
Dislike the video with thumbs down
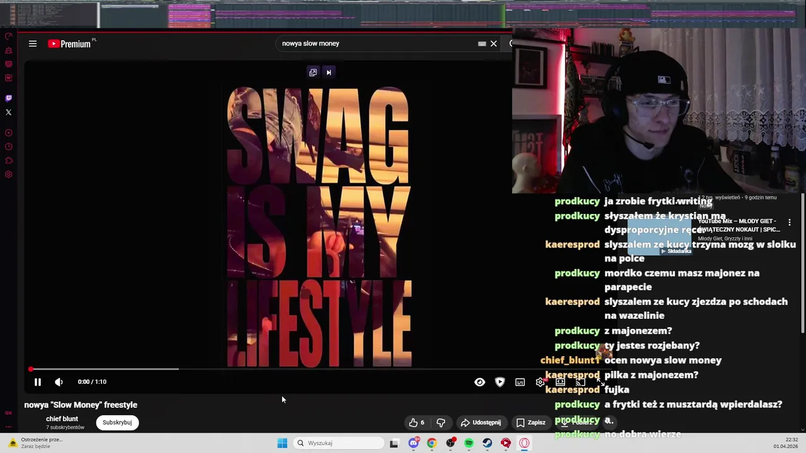[x=441, y=423]
